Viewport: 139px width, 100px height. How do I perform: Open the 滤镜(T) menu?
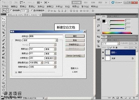pos(50,7)
